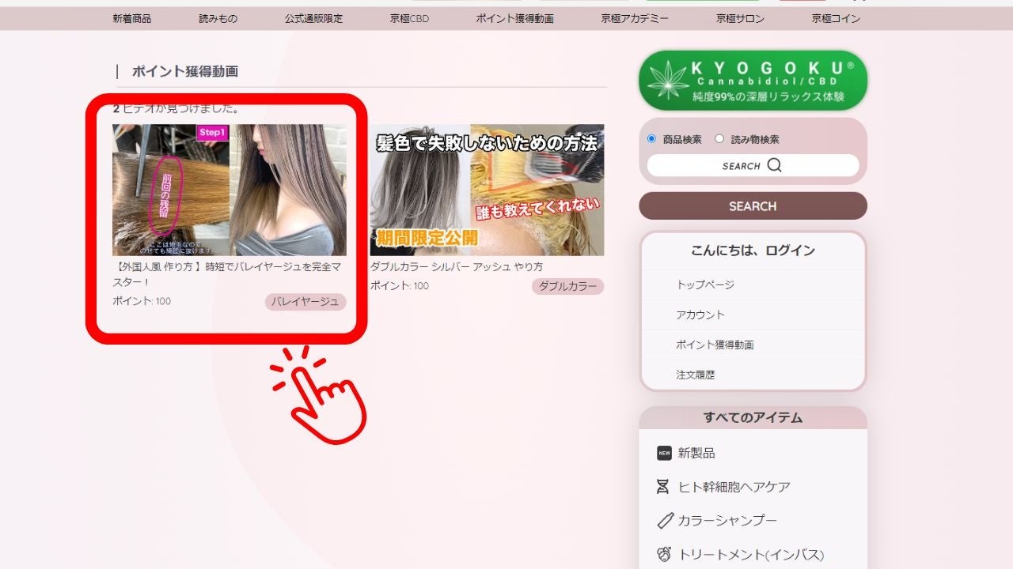Open 京極サロン navigation item

click(x=740, y=18)
